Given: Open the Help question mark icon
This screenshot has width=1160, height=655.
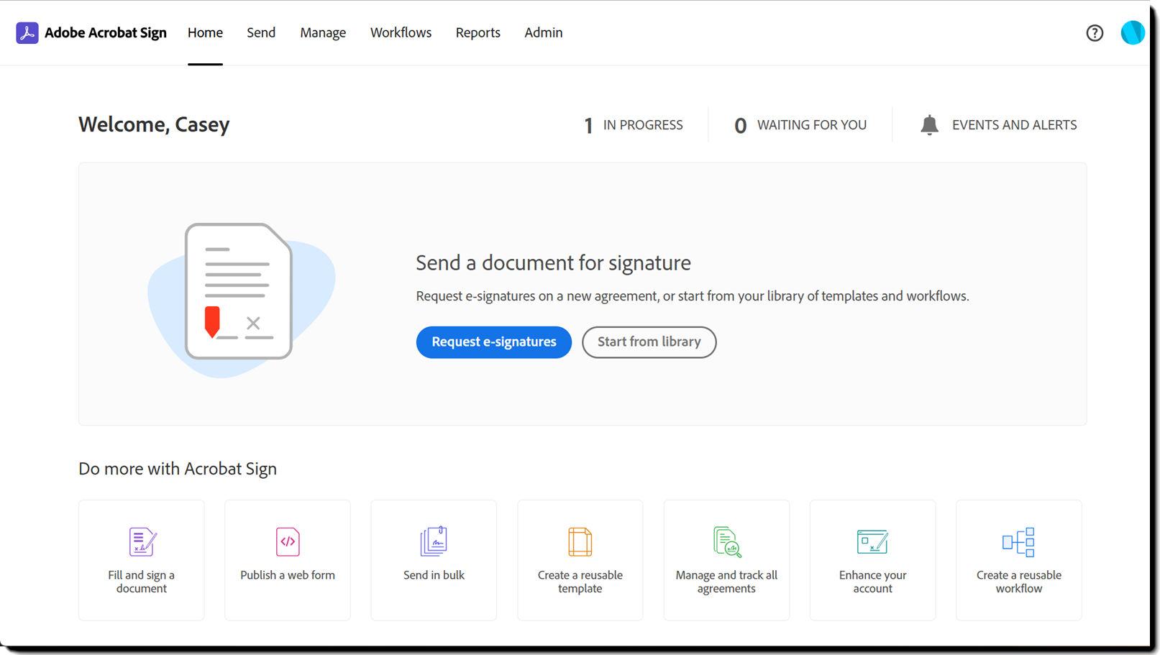Looking at the screenshot, I should click(1095, 32).
